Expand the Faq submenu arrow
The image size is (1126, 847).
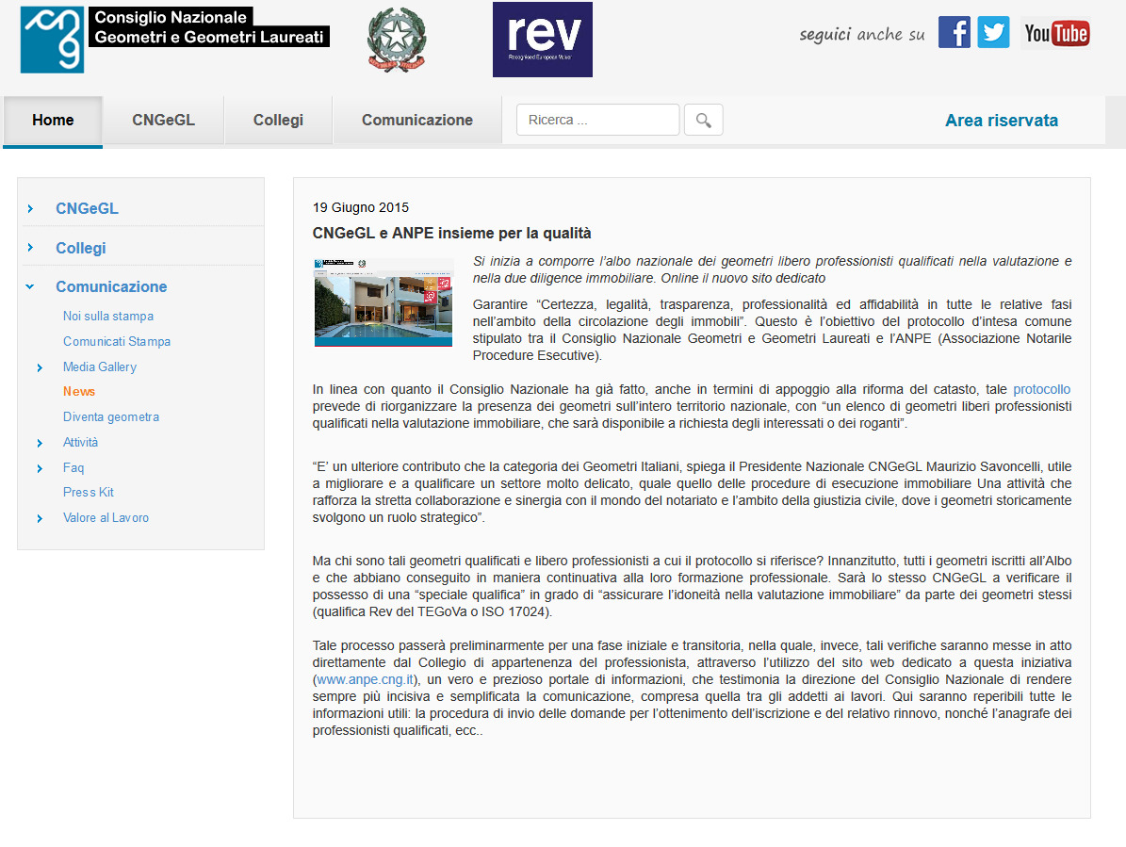tap(41, 468)
